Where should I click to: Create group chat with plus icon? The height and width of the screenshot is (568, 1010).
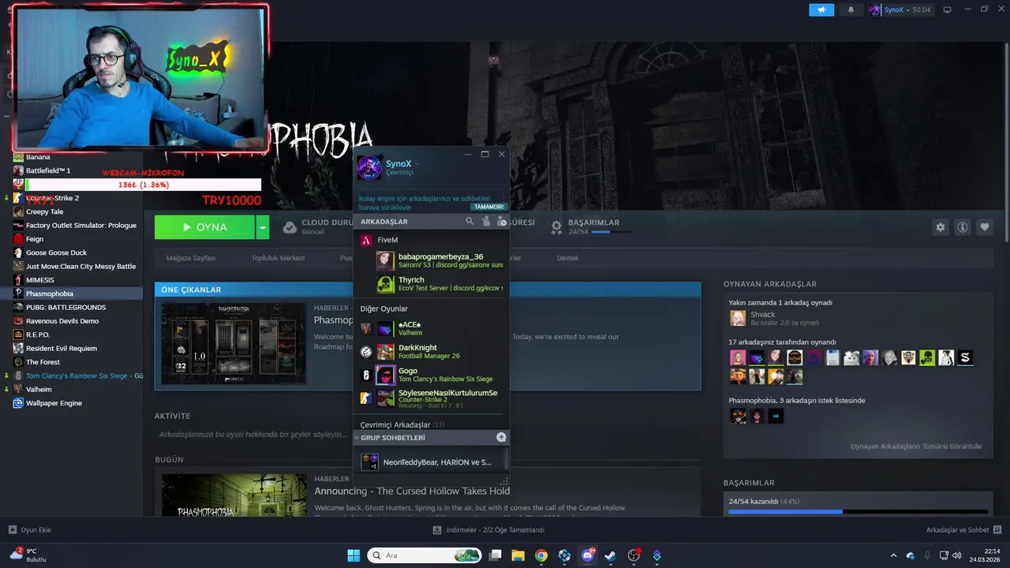click(x=501, y=437)
